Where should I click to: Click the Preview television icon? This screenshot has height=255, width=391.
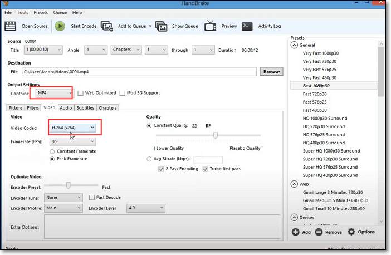[x=210, y=26]
